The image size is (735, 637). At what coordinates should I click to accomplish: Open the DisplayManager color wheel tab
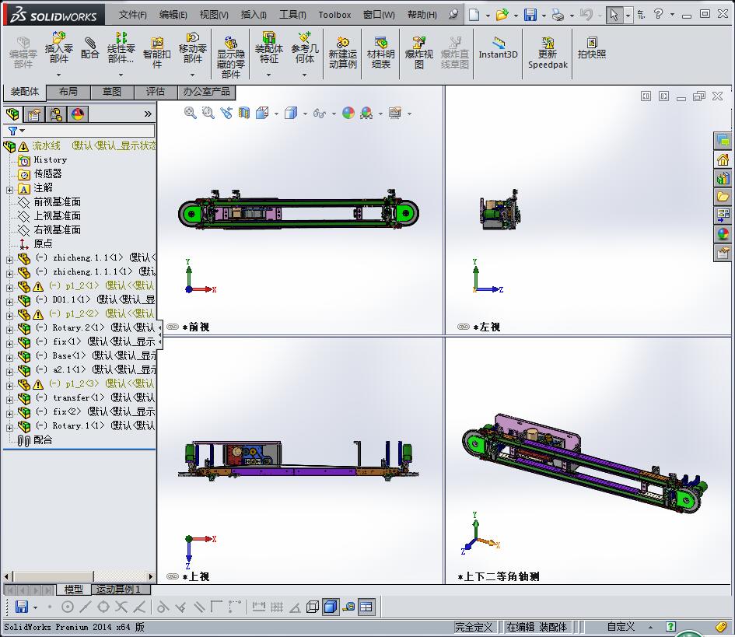(x=78, y=114)
